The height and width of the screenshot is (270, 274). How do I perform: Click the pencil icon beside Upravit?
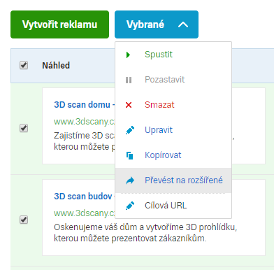[130, 130]
